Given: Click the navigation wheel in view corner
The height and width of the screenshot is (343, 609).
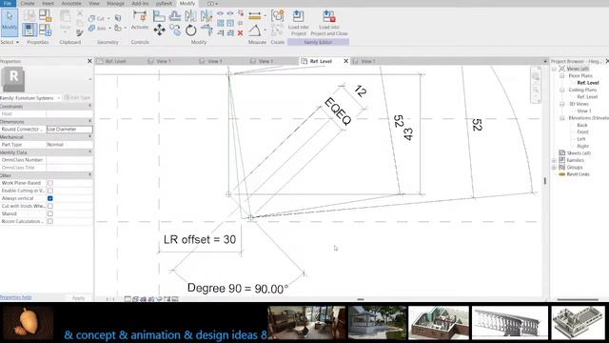Looking at the screenshot, I should click(536, 76).
